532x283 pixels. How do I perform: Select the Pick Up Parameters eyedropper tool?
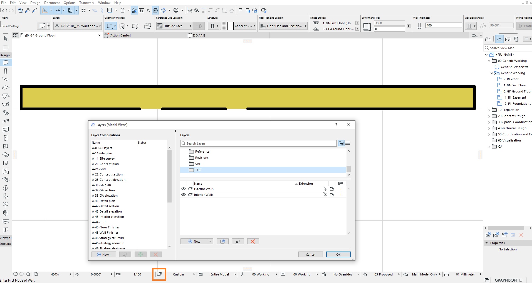[28, 10]
